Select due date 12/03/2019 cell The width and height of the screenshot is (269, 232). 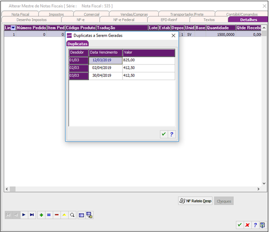[105, 60]
